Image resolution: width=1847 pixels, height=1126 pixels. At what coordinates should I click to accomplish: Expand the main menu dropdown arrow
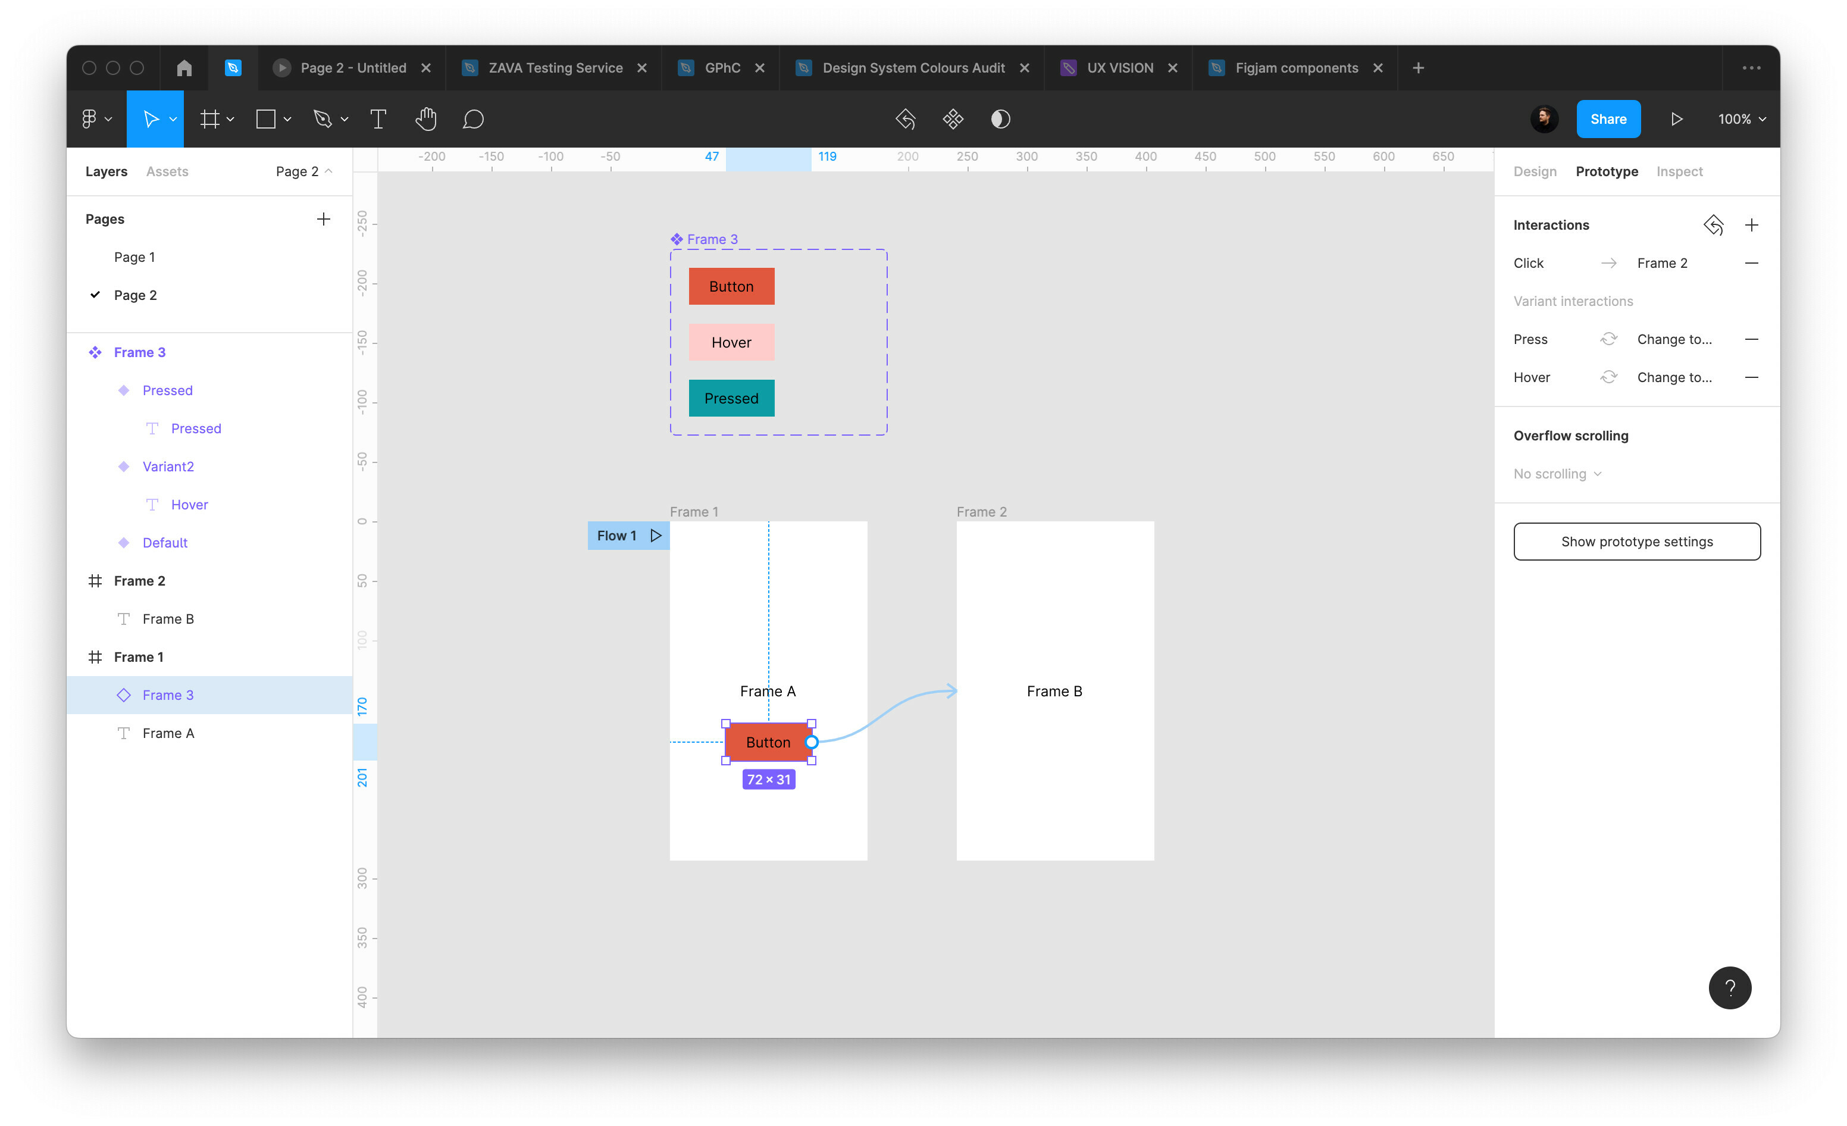[109, 119]
